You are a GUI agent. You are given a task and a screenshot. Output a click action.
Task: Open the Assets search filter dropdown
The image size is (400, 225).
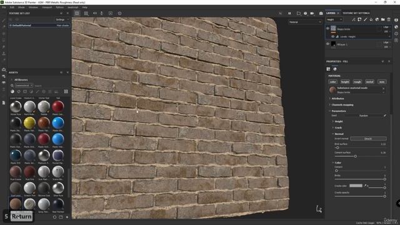tap(24, 86)
